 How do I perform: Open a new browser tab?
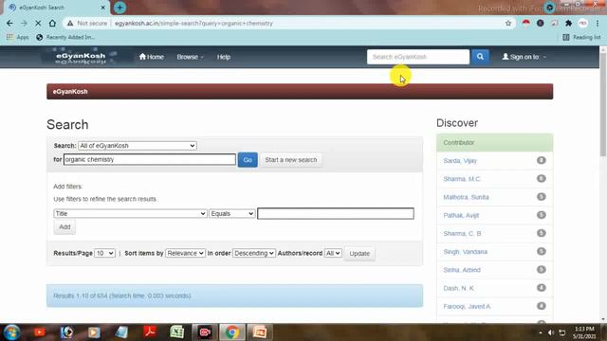tap(120, 8)
